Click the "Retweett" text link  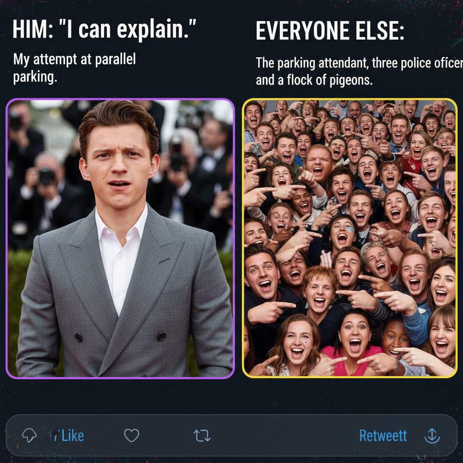coord(383,435)
